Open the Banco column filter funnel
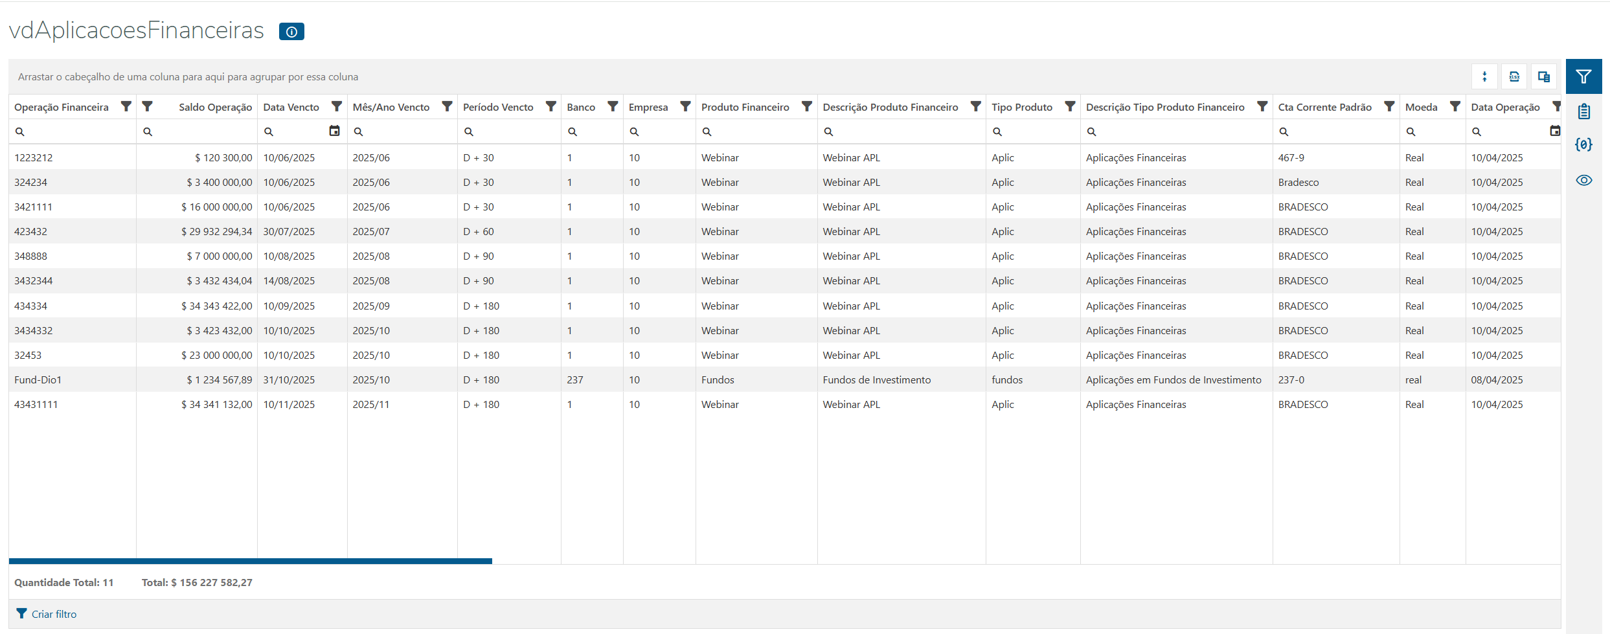This screenshot has width=1610, height=634. click(x=612, y=107)
